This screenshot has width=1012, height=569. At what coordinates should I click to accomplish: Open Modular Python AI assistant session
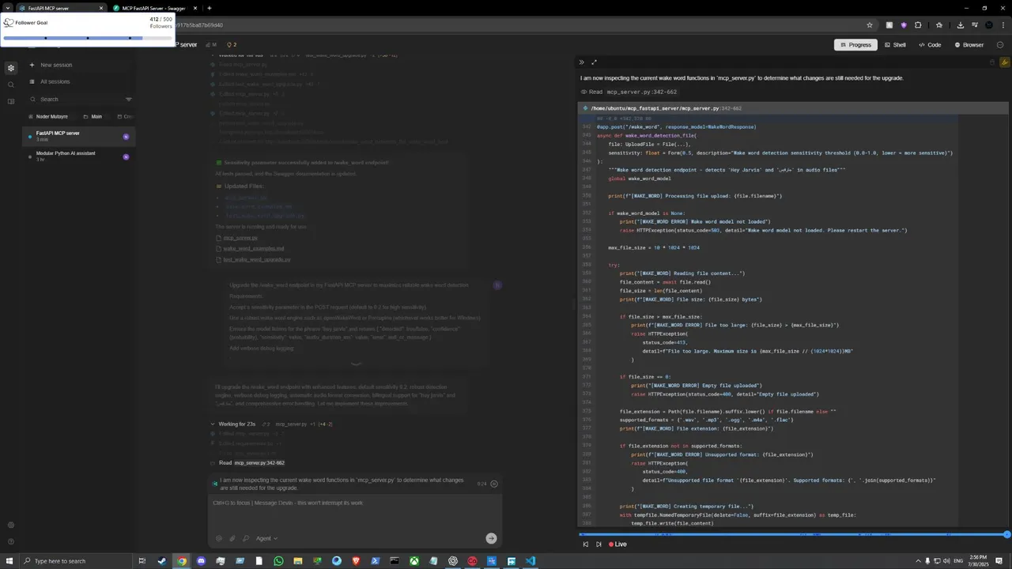click(x=79, y=156)
